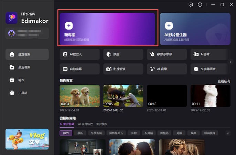Click the Vlog 文字 promo banner
The width and height of the screenshot is (236, 155).
click(27, 139)
